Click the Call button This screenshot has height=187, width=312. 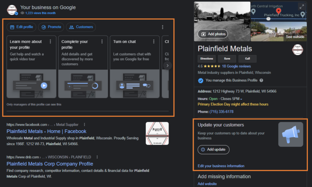tap(247, 59)
